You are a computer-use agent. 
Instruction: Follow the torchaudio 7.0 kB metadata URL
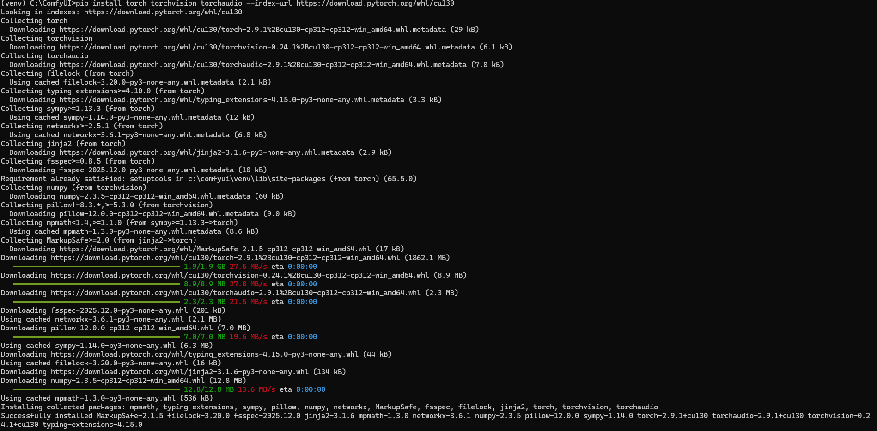[x=262, y=65]
